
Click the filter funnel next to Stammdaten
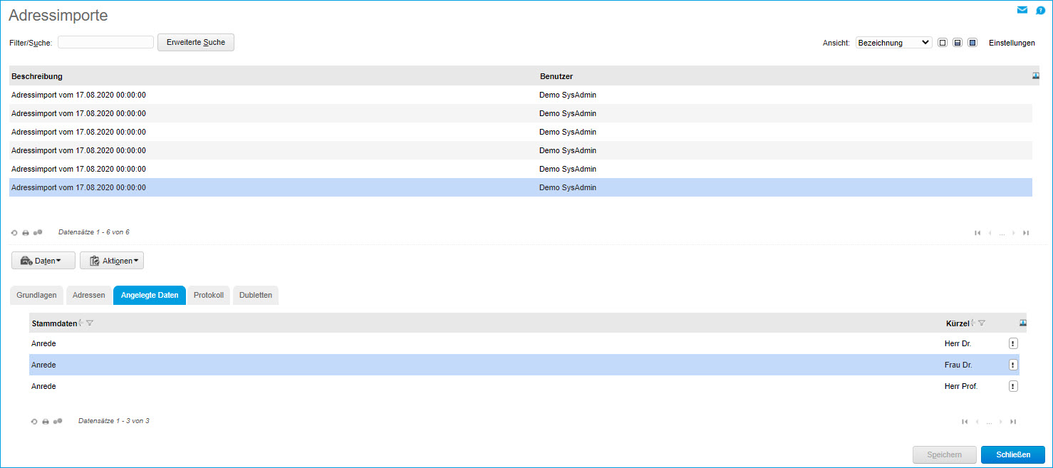coord(90,323)
